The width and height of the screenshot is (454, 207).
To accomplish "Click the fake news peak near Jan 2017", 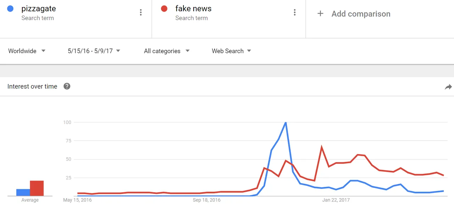I will point(321,147).
